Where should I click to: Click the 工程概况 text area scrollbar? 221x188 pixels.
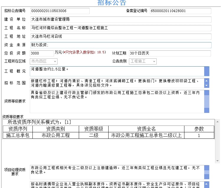point(207,71)
